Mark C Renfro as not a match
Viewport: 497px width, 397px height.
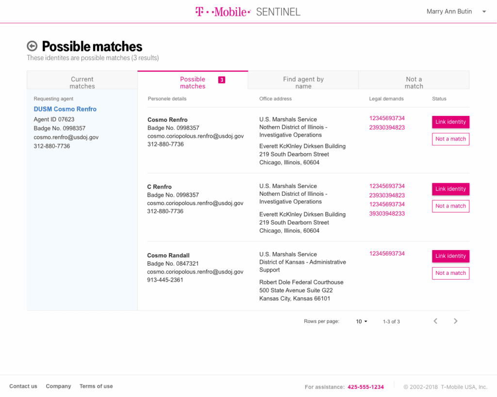450,206
